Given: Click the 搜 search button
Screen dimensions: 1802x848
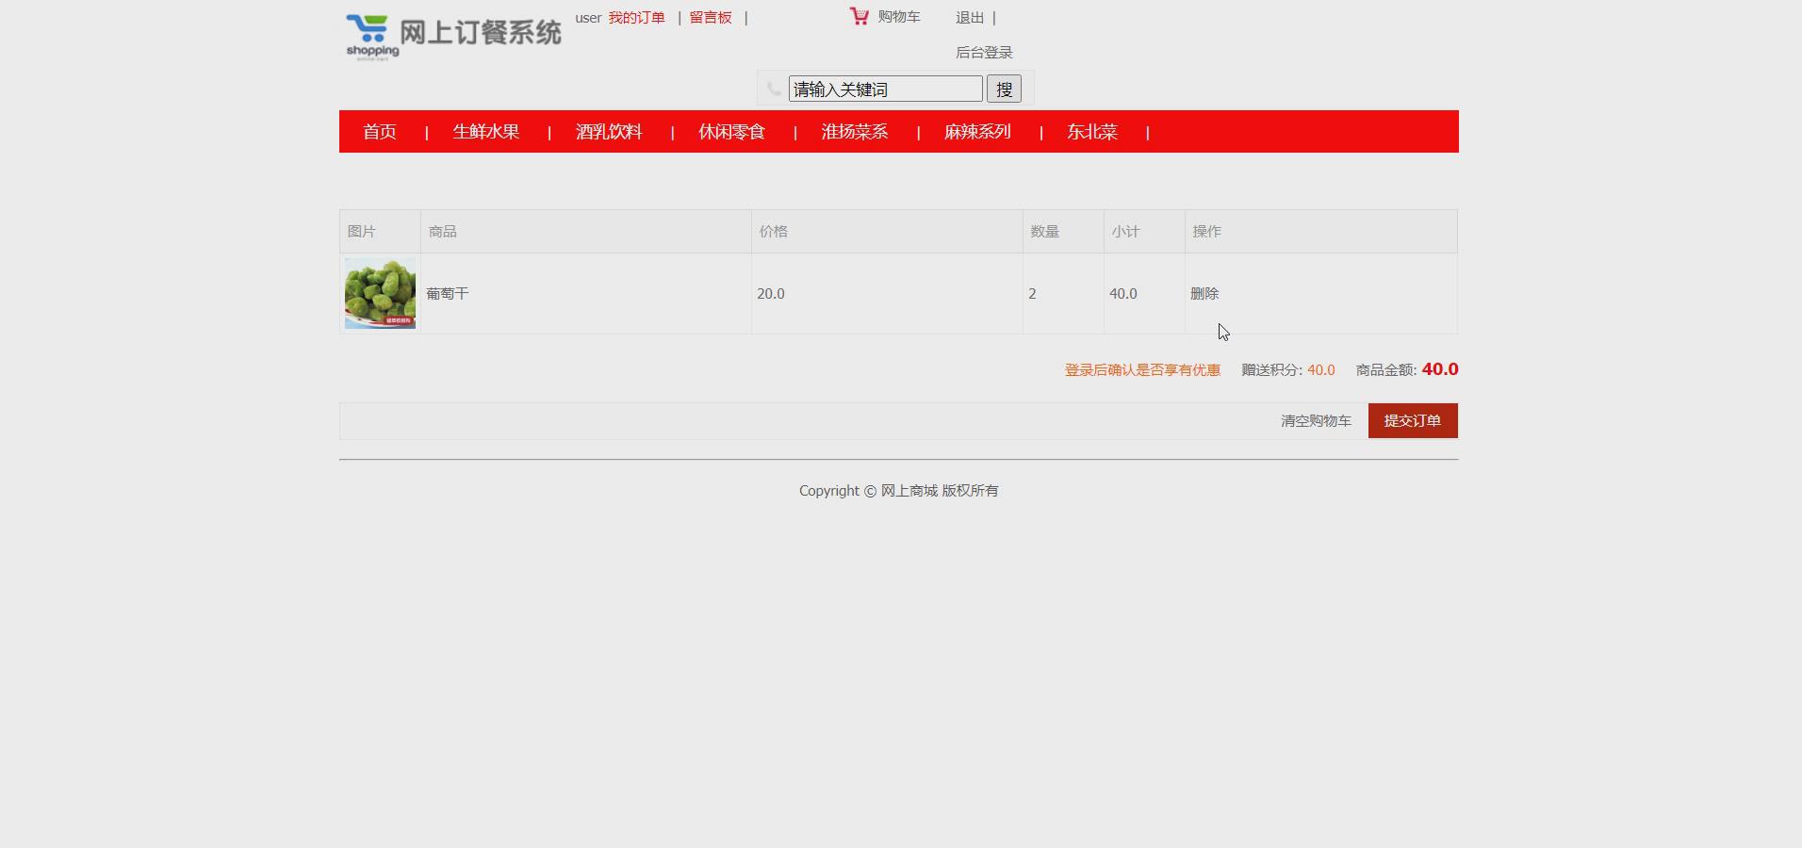Looking at the screenshot, I should click(1005, 89).
